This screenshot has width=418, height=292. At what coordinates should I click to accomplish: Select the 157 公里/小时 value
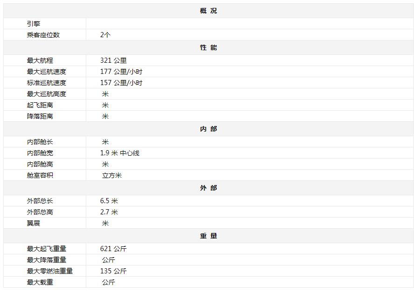121,83
